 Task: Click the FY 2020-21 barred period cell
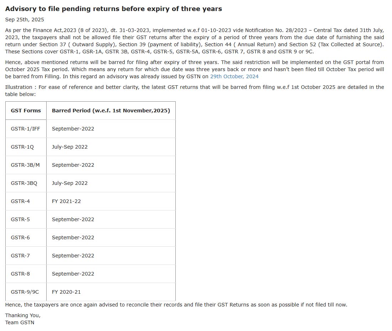click(66, 292)
